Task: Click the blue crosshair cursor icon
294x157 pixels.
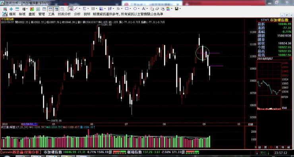Action: pos(11,9)
